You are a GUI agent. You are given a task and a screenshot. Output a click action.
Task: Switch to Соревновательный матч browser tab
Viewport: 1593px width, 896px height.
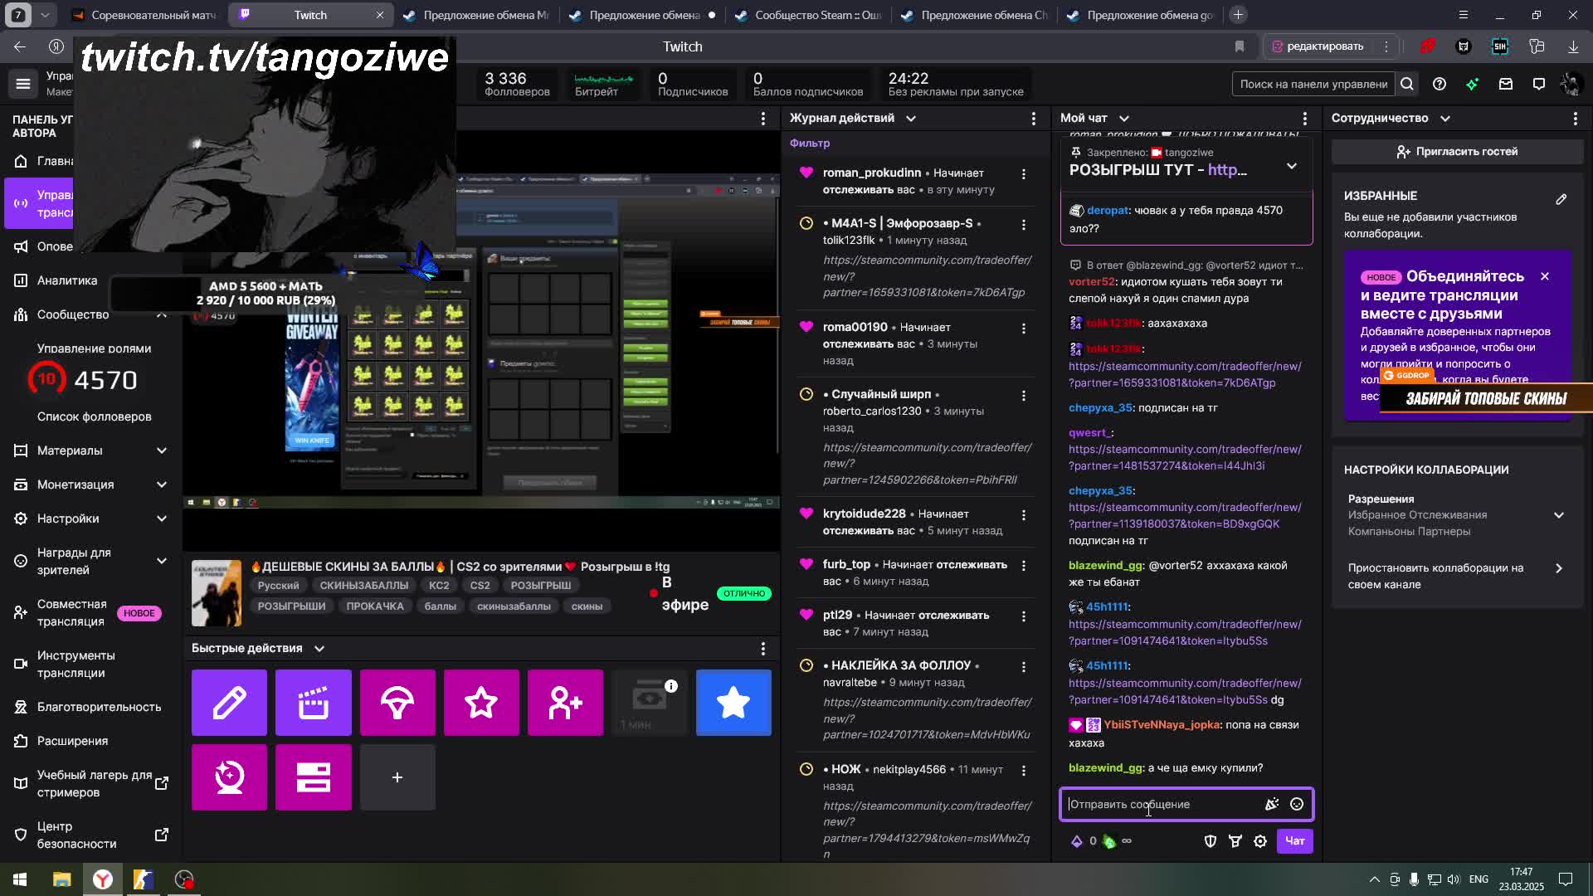pos(144,15)
